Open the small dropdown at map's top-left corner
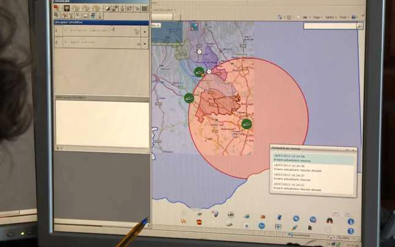 [x=156, y=25]
